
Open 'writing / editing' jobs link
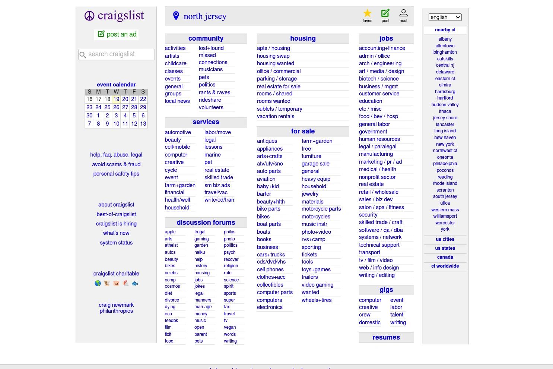377,275
